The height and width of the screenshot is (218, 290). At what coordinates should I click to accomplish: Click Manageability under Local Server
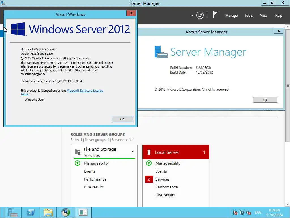pyautogui.click(x=168, y=163)
